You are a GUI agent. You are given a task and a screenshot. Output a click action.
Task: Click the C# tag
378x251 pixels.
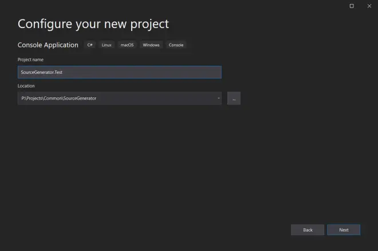tap(90, 45)
